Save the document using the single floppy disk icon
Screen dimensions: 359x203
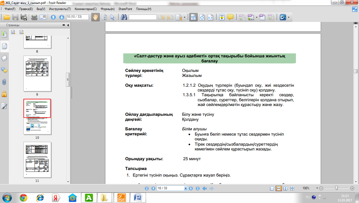15,17
